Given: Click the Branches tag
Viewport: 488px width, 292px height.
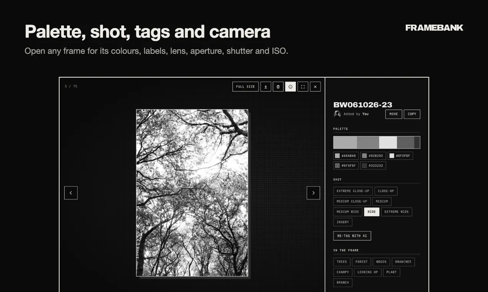Looking at the screenshot, I should click(x=403, y=262).
